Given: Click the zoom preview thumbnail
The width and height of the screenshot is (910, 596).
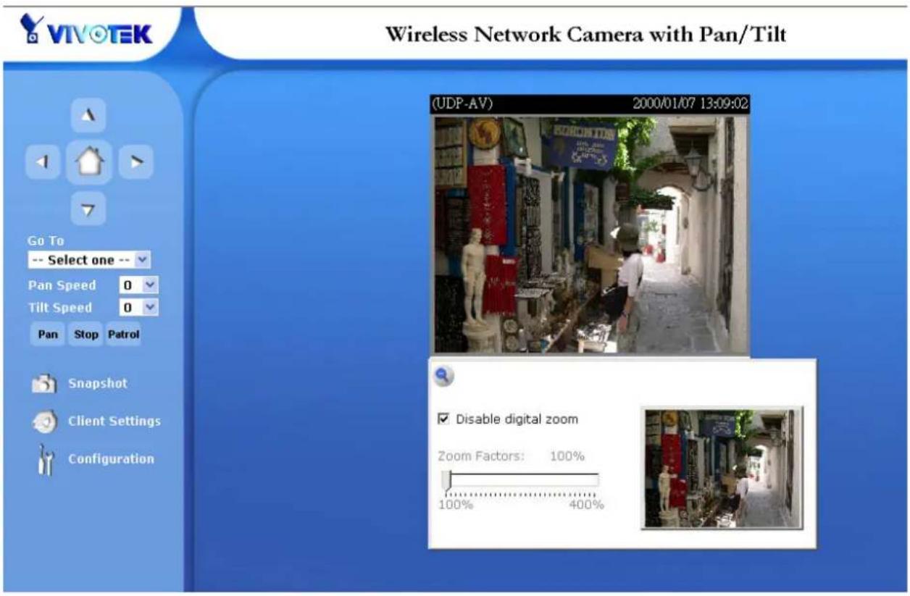Looking at the screenshot, I should coord(722,468).
